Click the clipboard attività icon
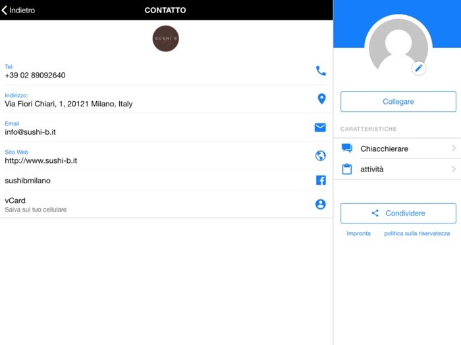Image resolution: width=461 pixels, height=345 pixels. [x=347, y=169]
